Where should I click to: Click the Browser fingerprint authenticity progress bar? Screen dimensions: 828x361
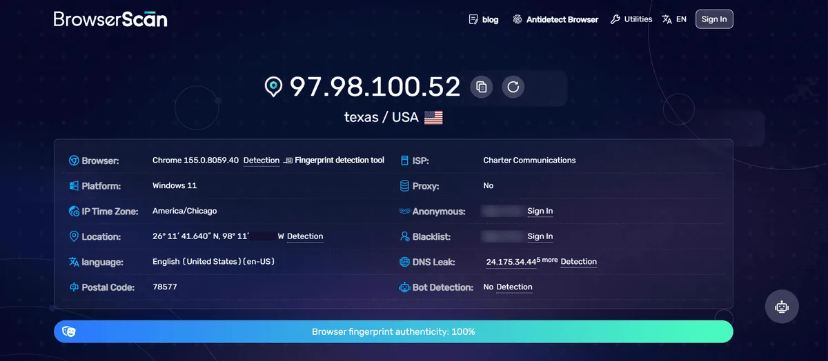coord(393,331)
